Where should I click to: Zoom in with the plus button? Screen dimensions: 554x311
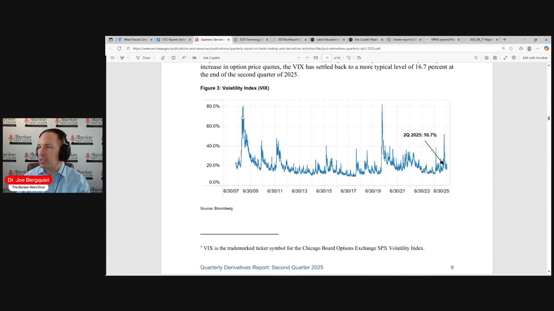coord(307,57)
